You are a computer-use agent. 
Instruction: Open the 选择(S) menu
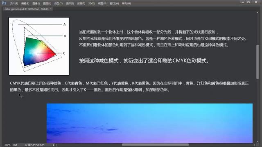click(70, 3)
